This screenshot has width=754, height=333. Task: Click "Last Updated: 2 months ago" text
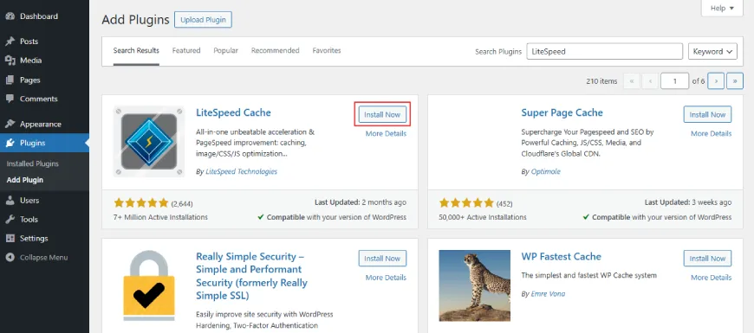tap(361, 202)
